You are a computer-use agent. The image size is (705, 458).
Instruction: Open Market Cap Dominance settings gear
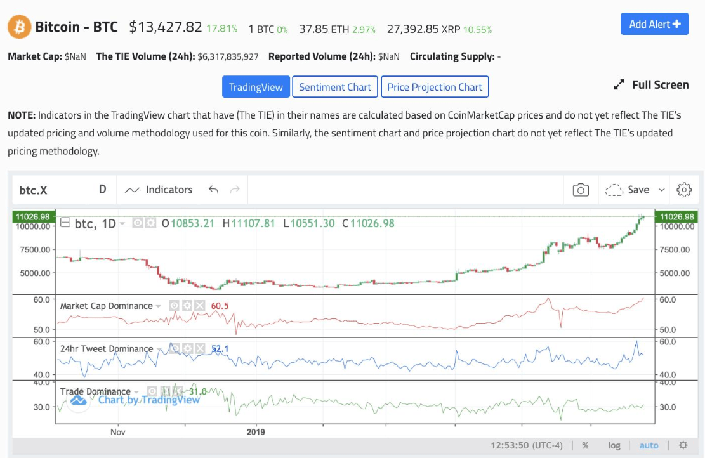187,306
